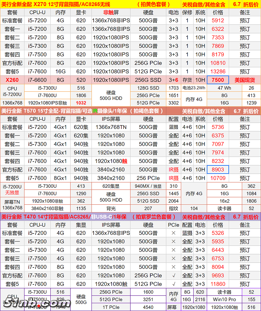Select the 无独显 red label cell
The image size is (261, 311).
click(x=12, y=193)
